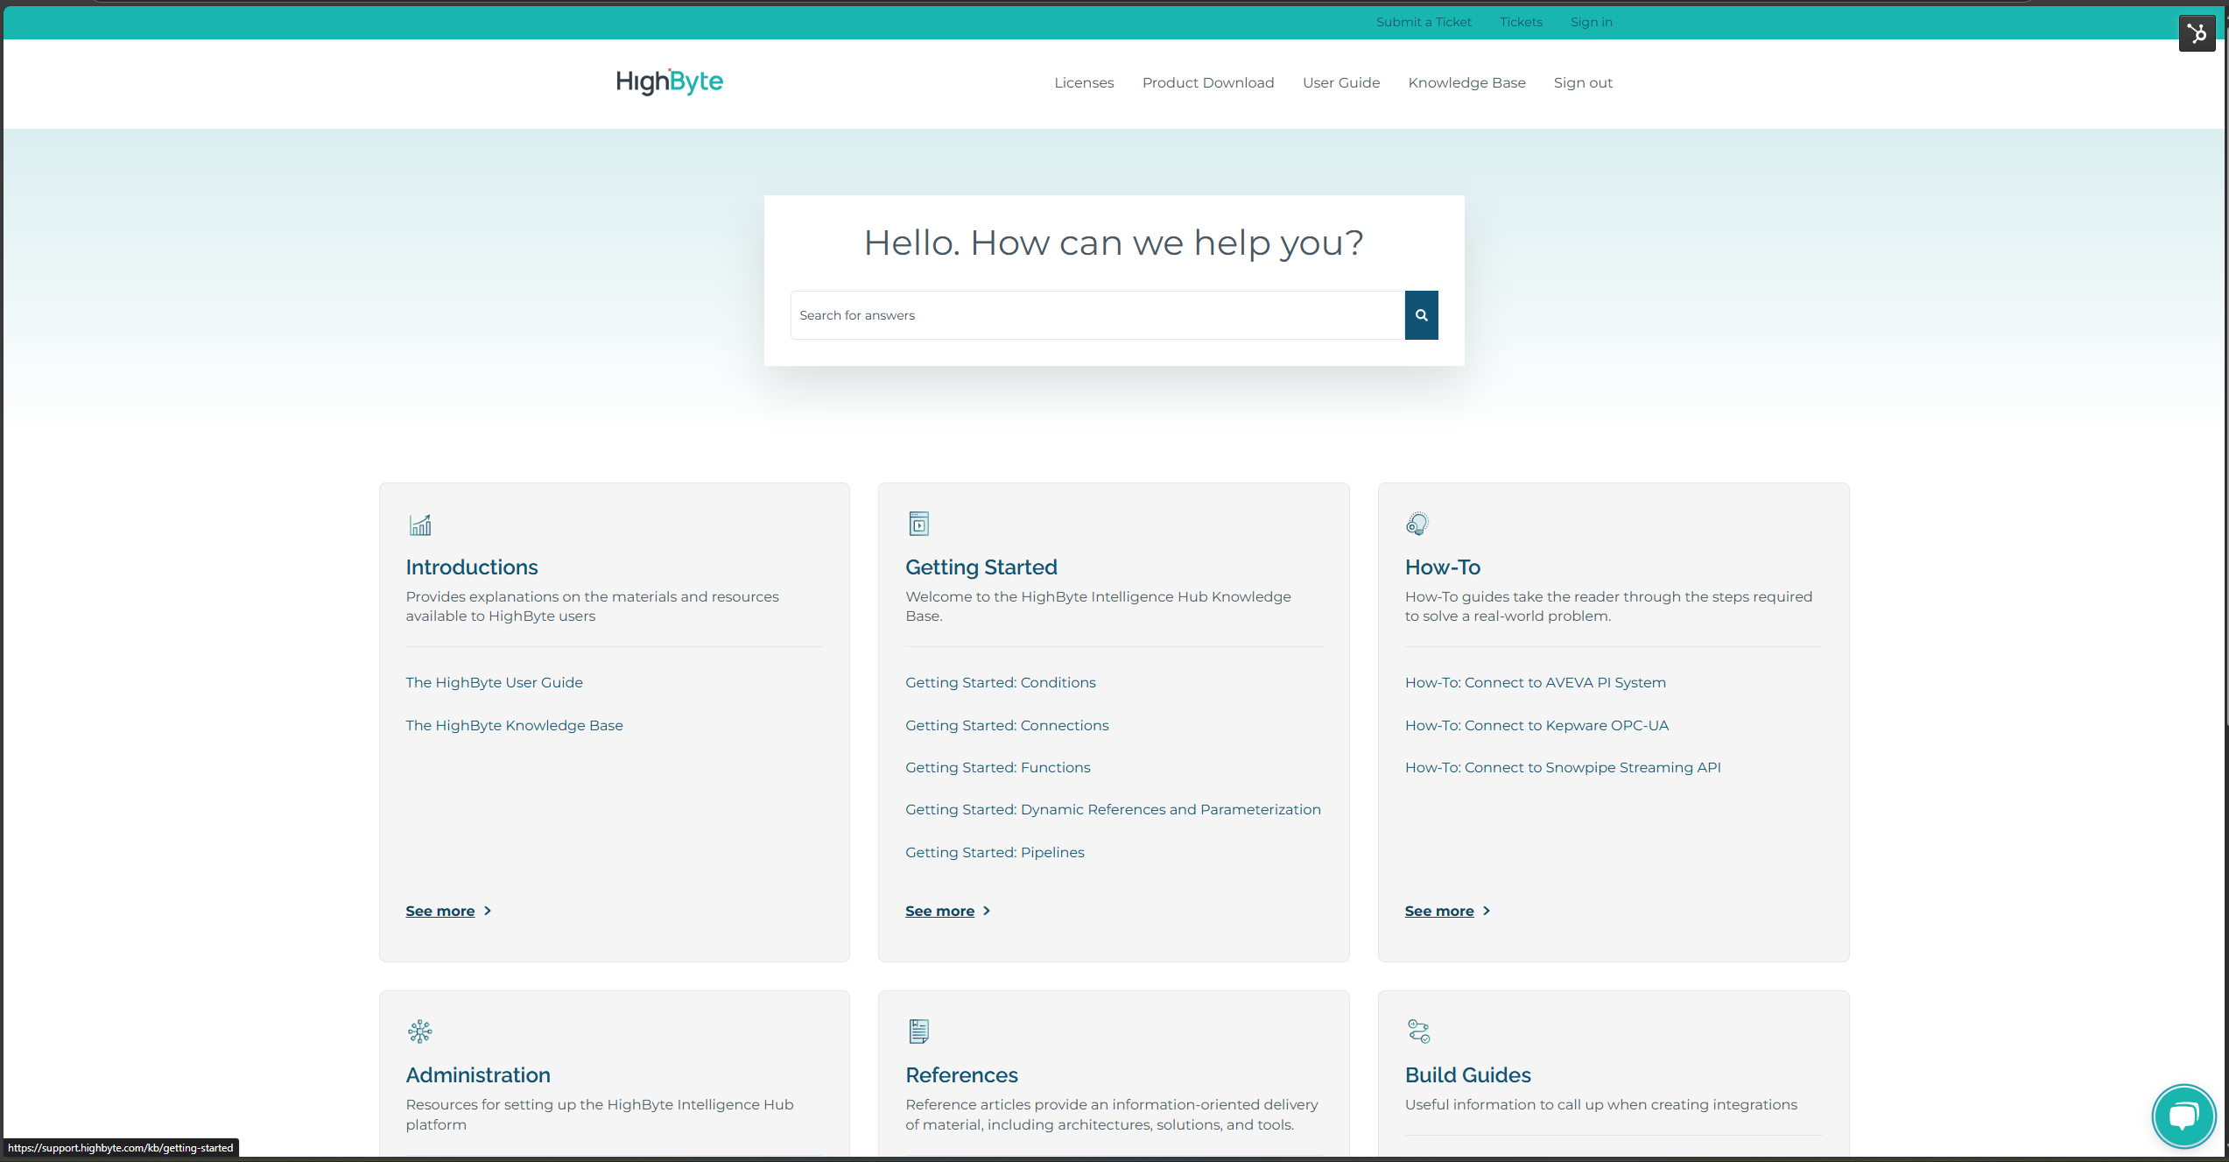The width and height of the screenshot is (2229, 1162).
Task: Open the Build Guides category heading
Action: click(1468, 1075)
